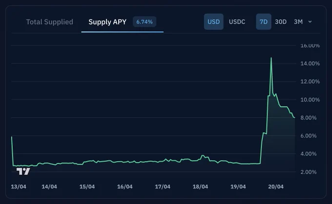Click the 6.00% axis label

pyautogui.click(x=308, y=136)
